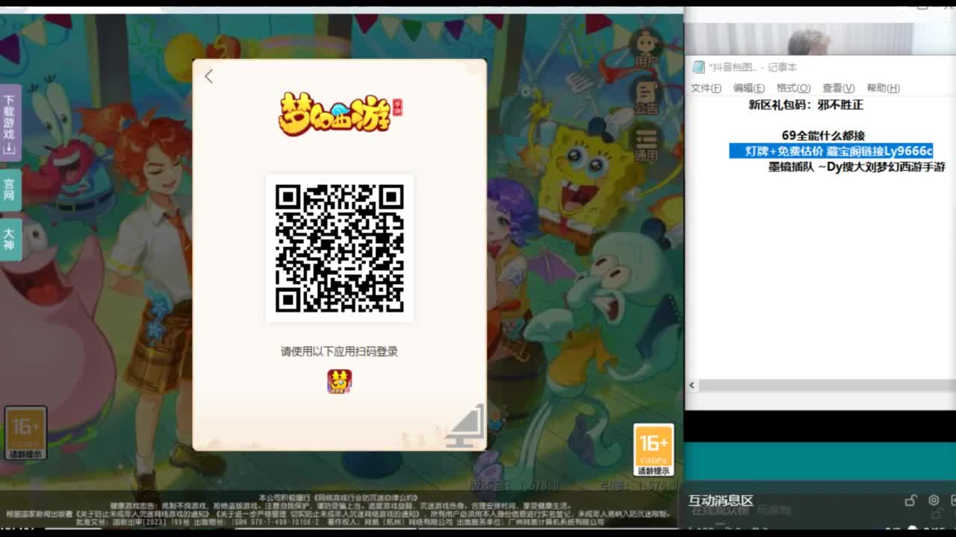
Task: Open the 通用 general settings icon
Action: click(x=646, y=145)
